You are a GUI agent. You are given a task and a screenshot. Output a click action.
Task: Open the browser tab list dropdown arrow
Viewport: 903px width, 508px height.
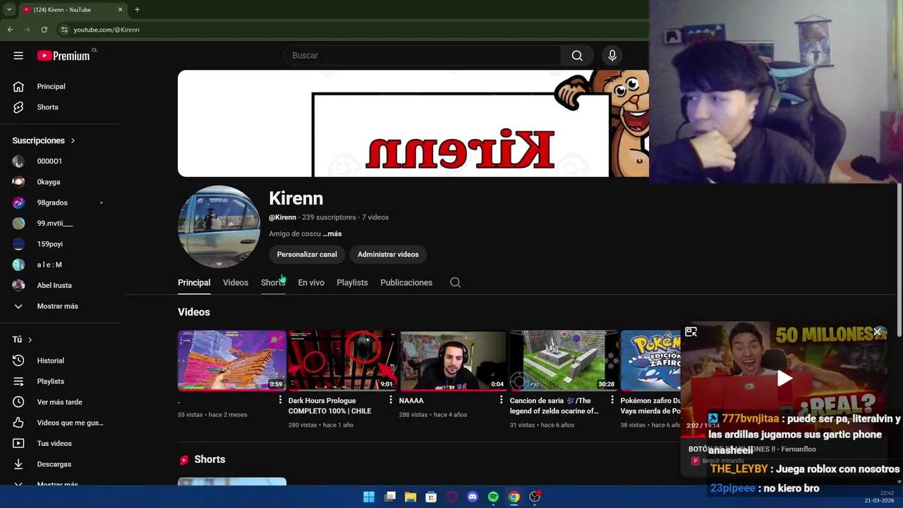tap(9, 9)
